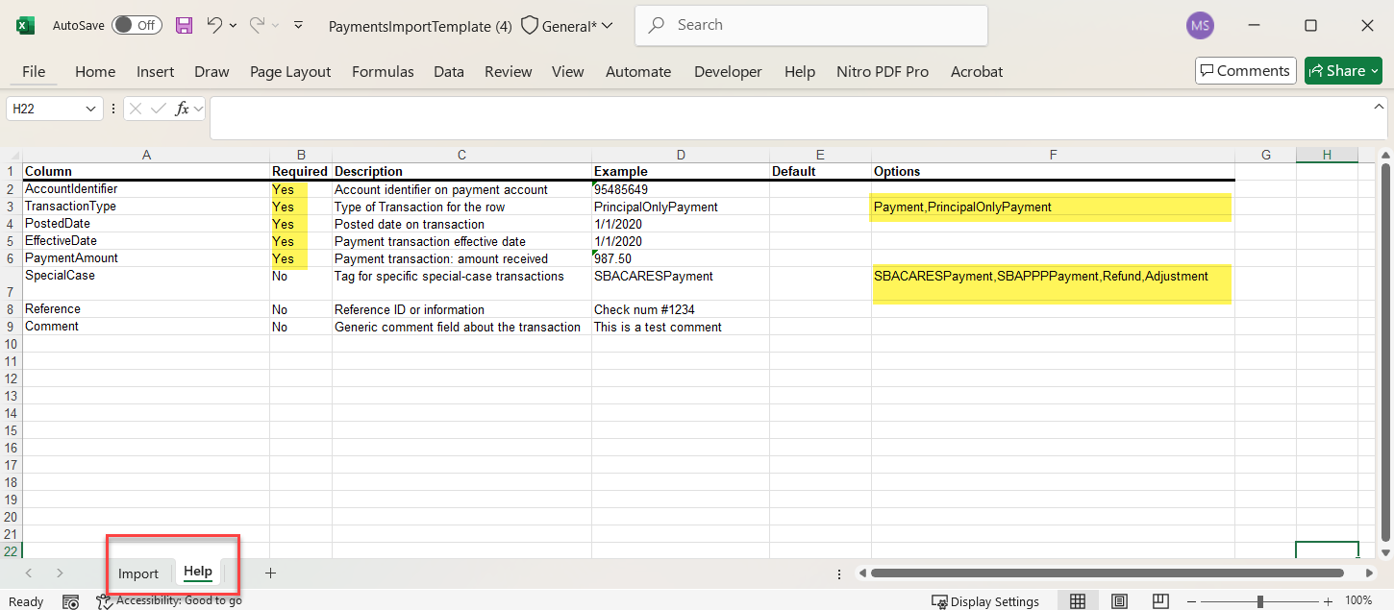Click the vertical scrollbar down arrow

(x=1385, y=552)
